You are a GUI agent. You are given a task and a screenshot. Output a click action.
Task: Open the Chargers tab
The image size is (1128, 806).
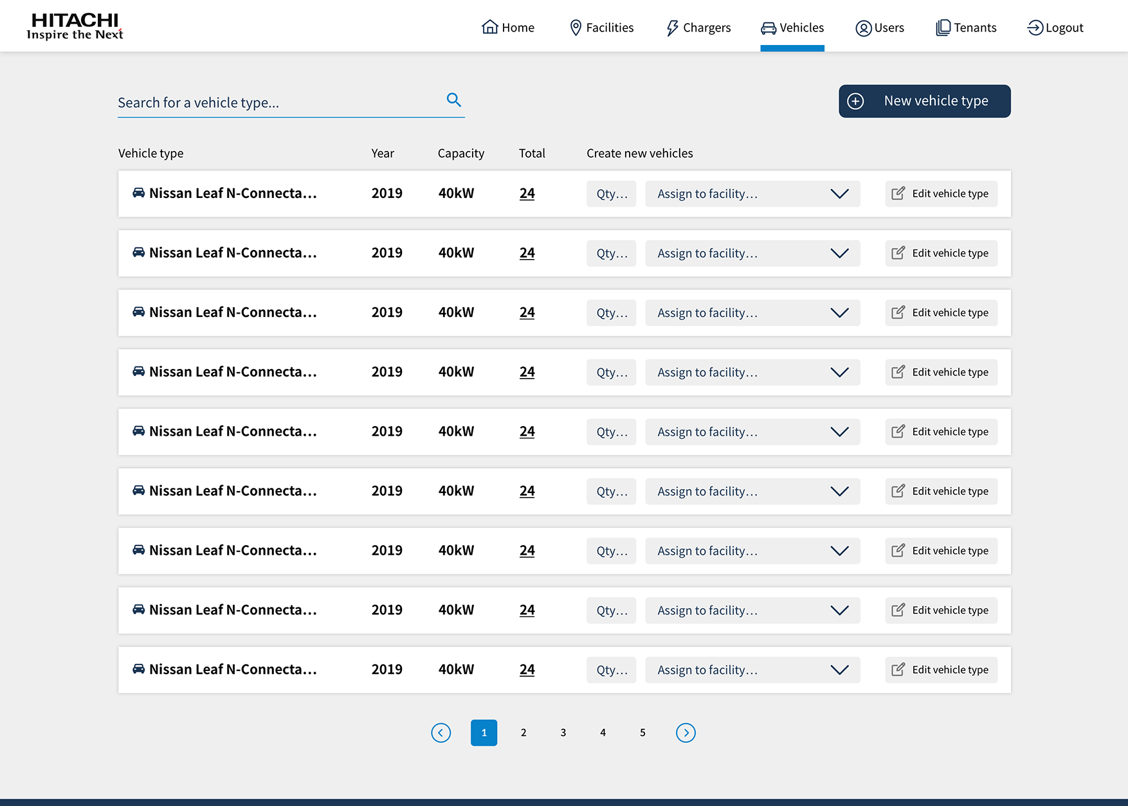coord(698,27)
